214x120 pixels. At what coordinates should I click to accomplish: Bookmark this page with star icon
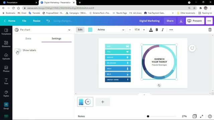194,8
